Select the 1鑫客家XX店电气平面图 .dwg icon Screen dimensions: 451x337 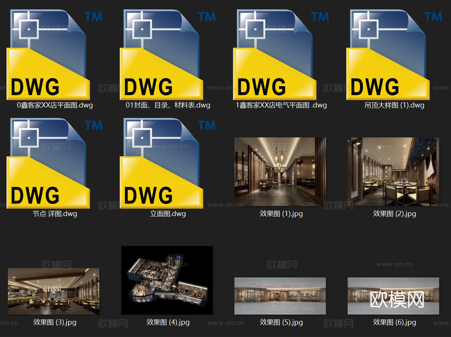coord(275,55)
